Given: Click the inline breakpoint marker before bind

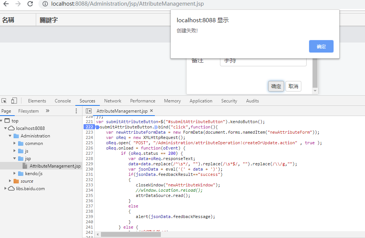Looking at the screenshot, I should tap(156, 127).
